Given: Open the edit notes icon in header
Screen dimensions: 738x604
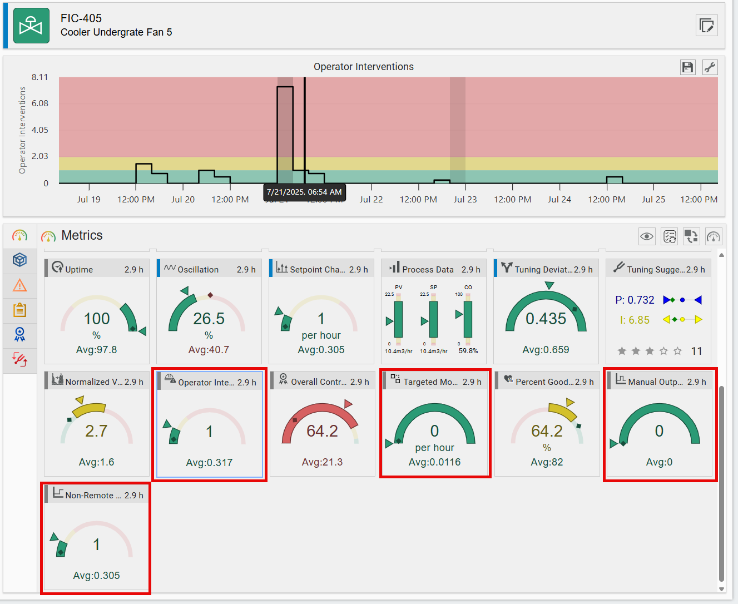Looking at the screenshot, I should 707,26.
